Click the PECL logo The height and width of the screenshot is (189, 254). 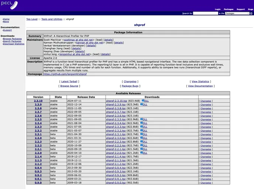[x=9, y=5]
